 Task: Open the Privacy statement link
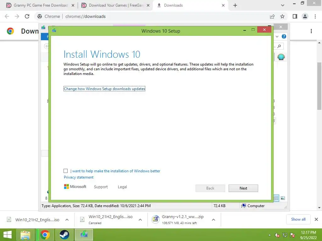(x=78, y=177)
